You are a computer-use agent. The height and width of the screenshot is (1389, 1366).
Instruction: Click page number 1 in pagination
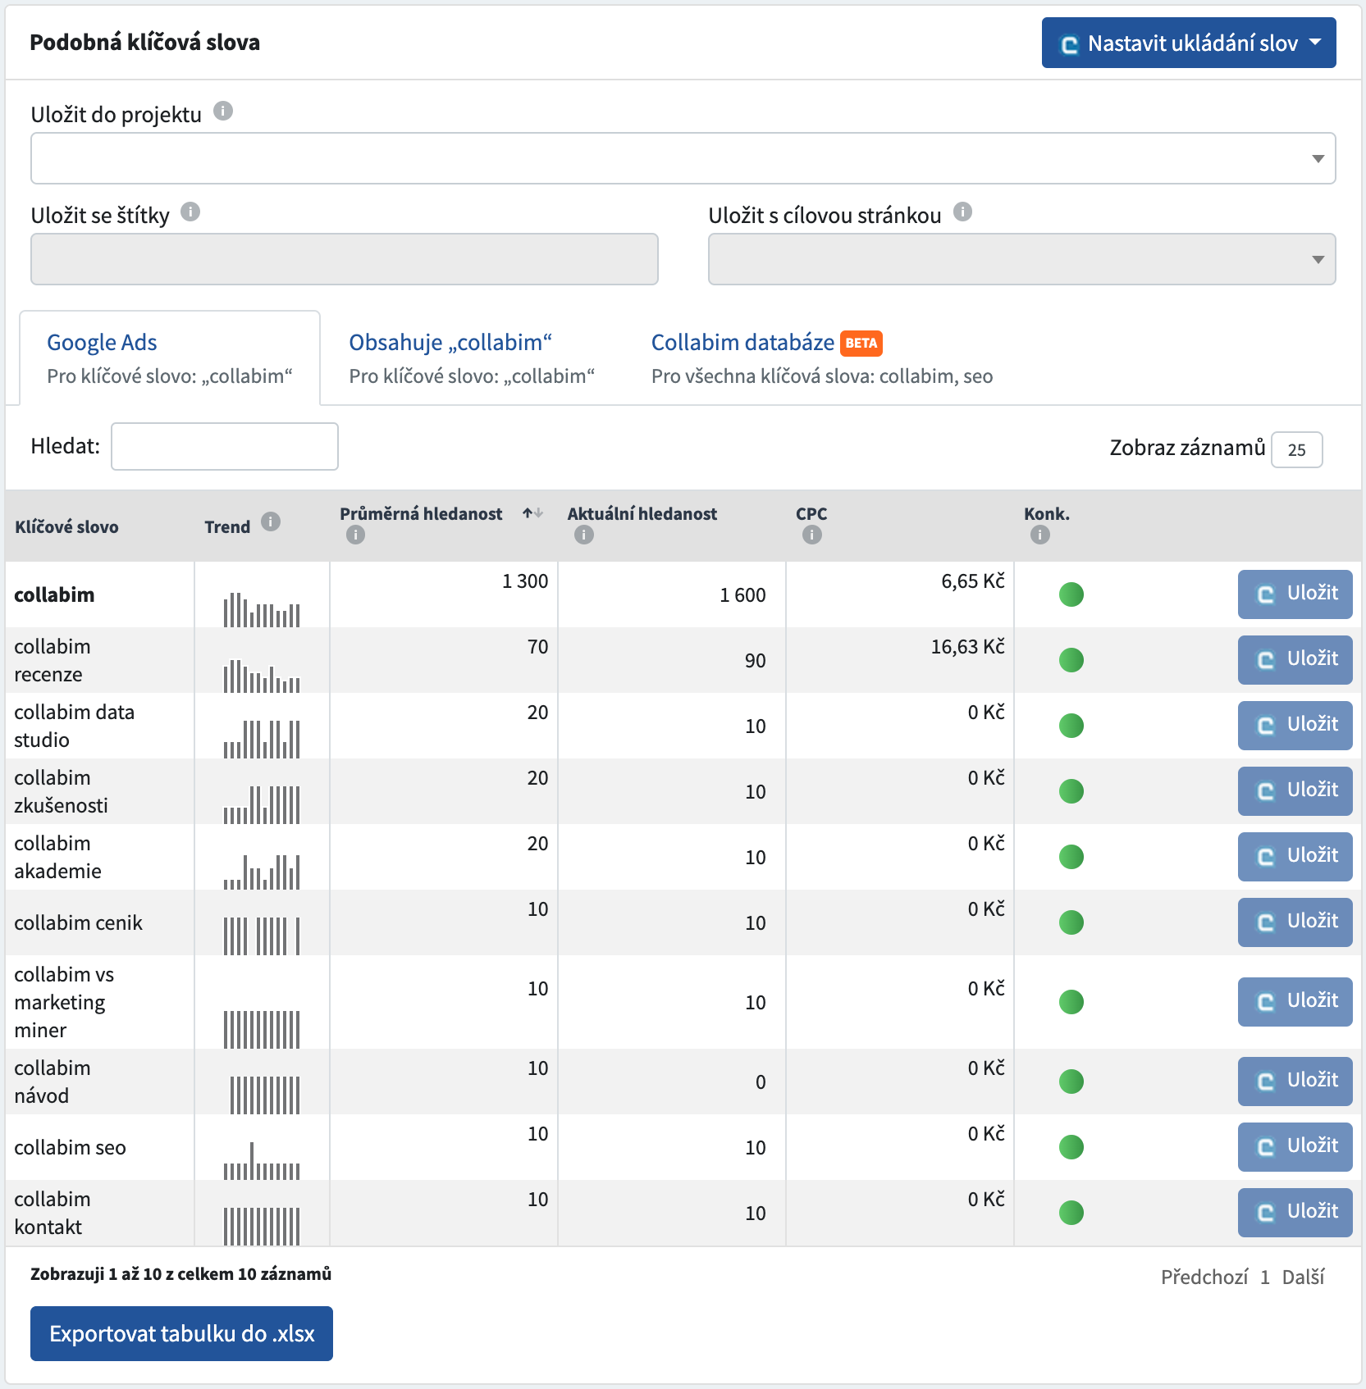1265,1277
